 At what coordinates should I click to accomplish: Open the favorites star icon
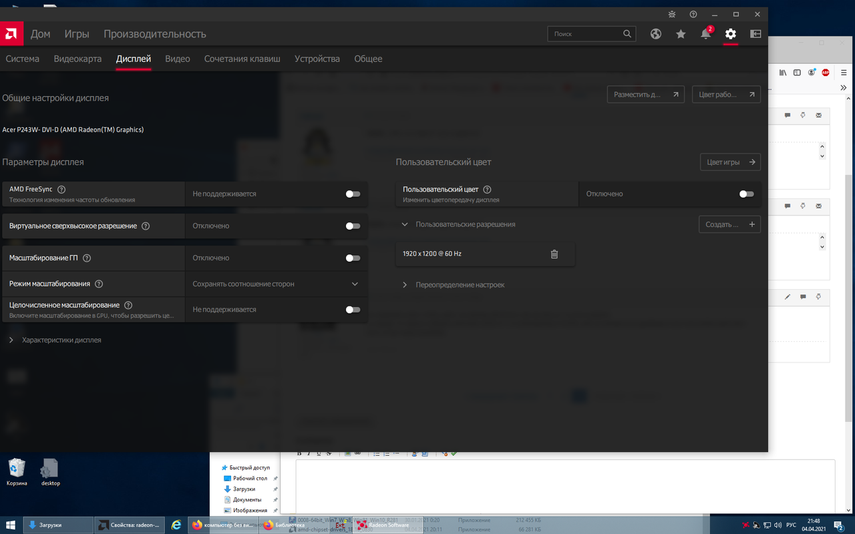click(681, 33)
